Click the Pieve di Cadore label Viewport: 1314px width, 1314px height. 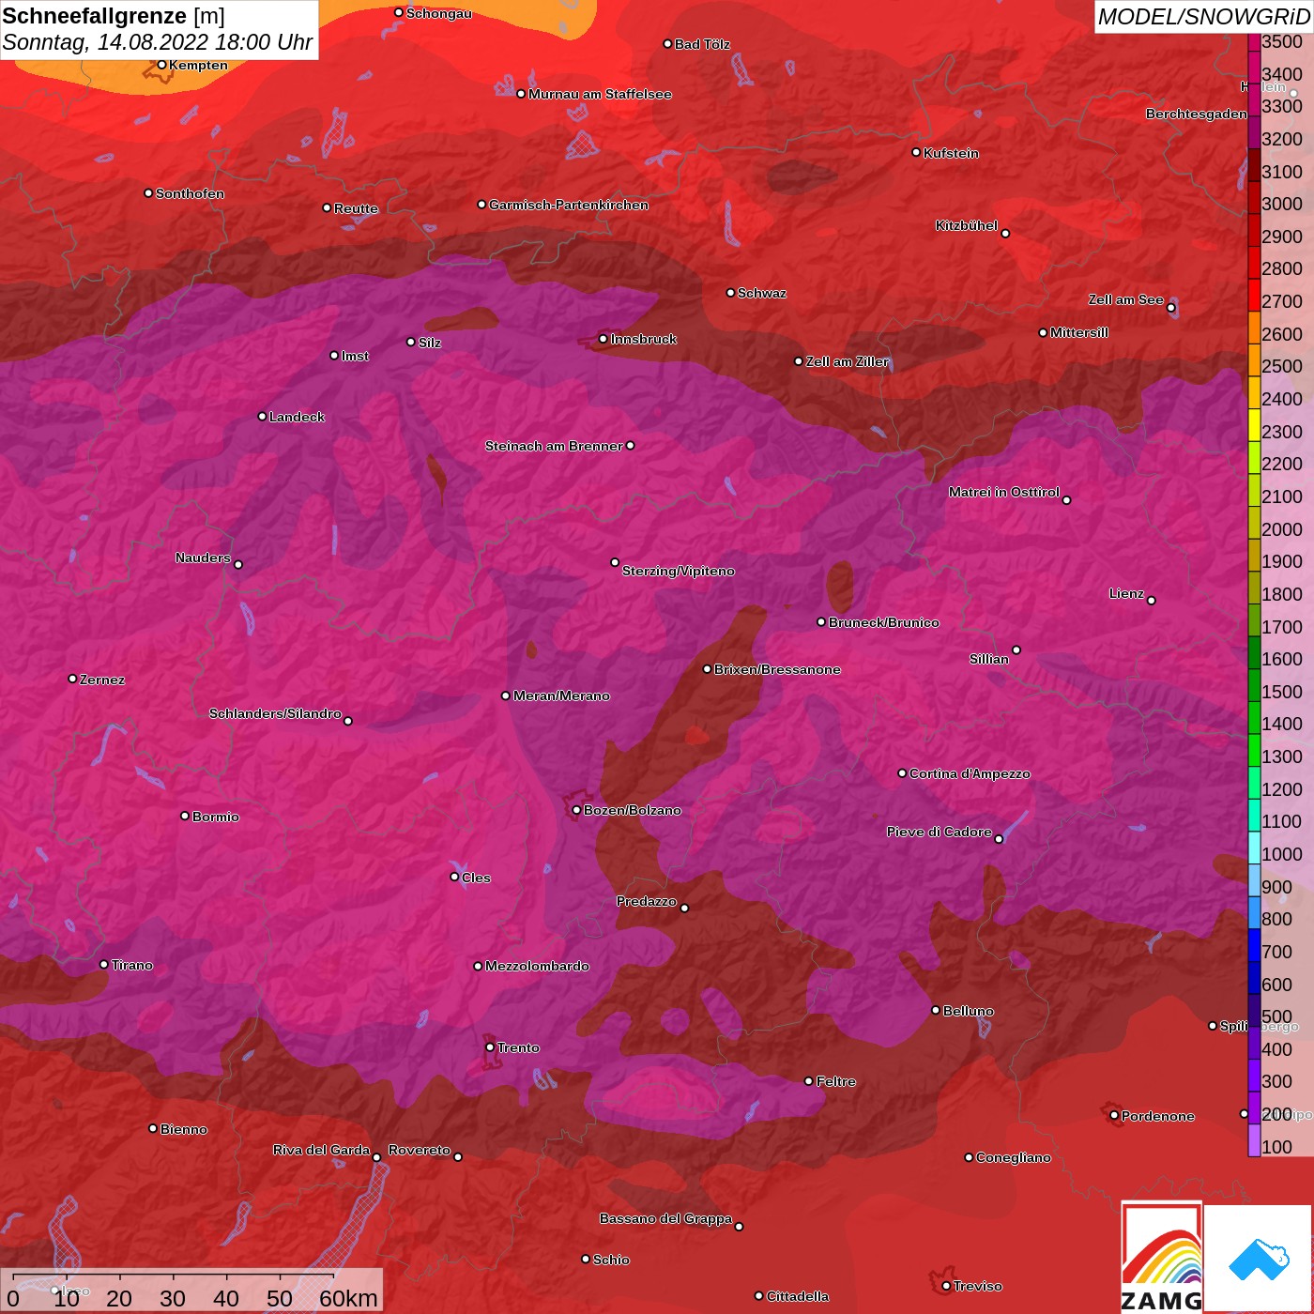940,832
